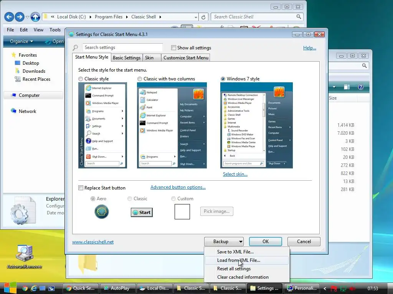This screenshot has width=393, height=294.
Task: Select the AutorunRemover desktop shortcut
Action: [24, 256]
